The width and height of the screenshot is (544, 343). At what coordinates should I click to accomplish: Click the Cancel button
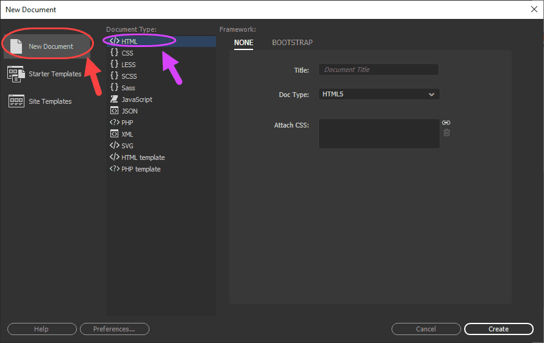coord(426,329)
